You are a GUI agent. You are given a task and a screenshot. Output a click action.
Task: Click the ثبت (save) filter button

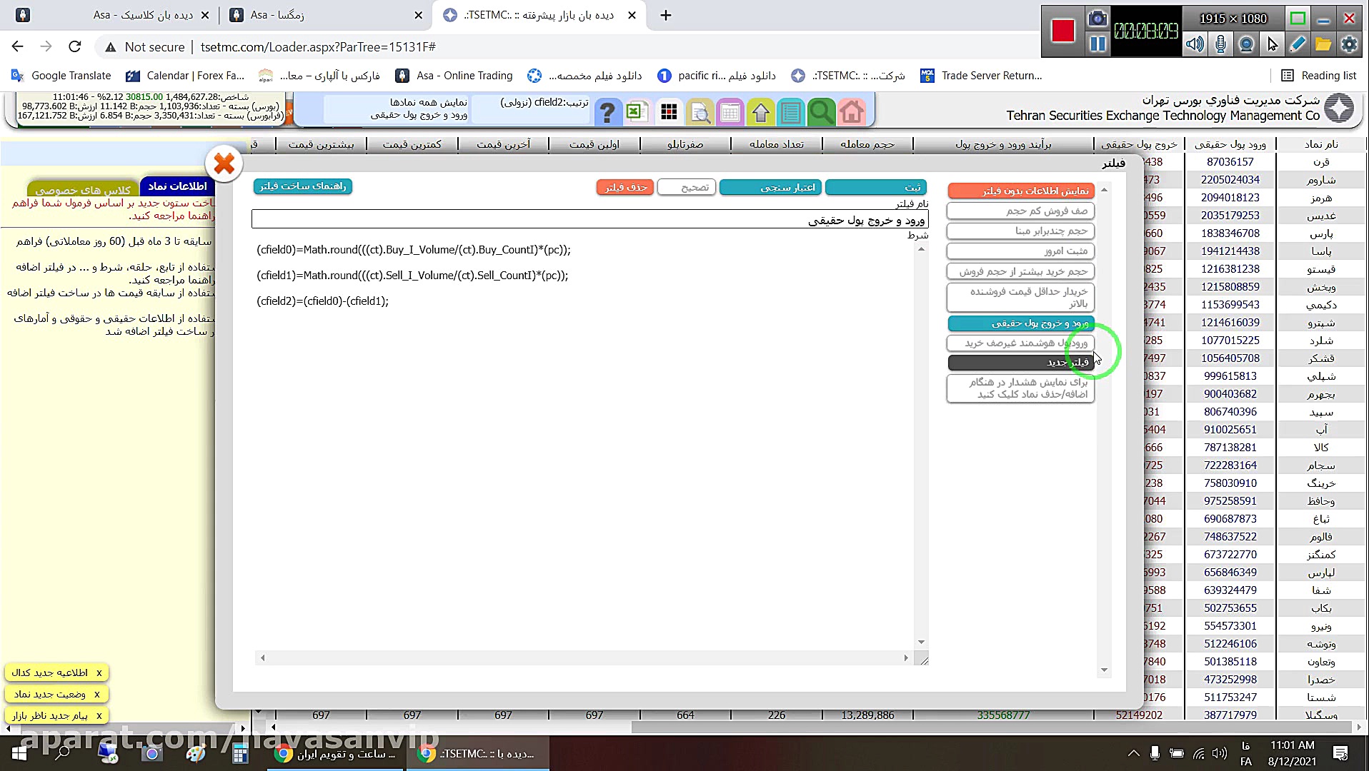[x=876, y=188]
